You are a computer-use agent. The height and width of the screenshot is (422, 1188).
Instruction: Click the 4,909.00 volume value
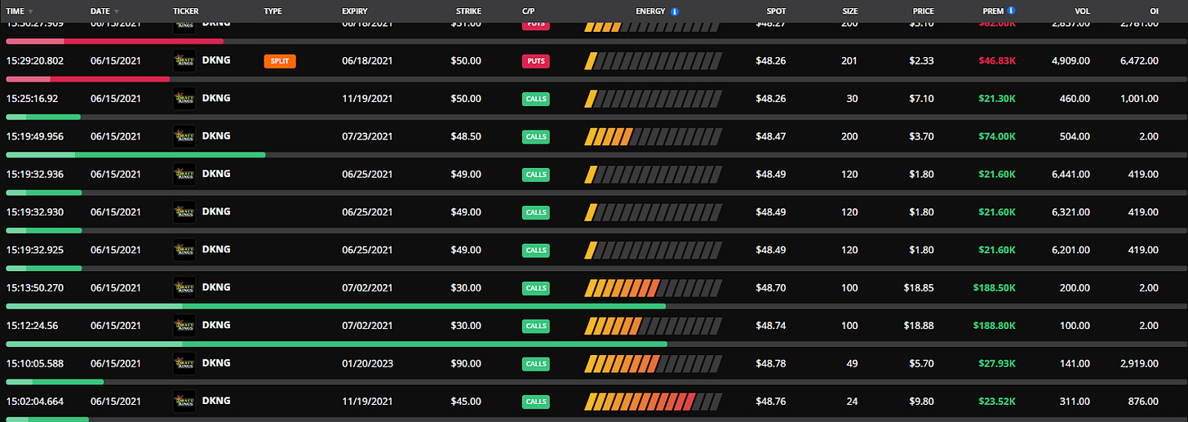click(1072, 61)
